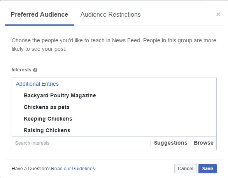Image resolution: width=228 pixels, height=178 pixels.
Task: Click the Have a Question text
Action: coord(31,169)
